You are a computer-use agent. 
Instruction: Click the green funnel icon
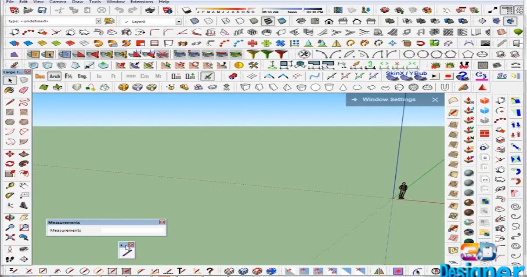(267, 54)
